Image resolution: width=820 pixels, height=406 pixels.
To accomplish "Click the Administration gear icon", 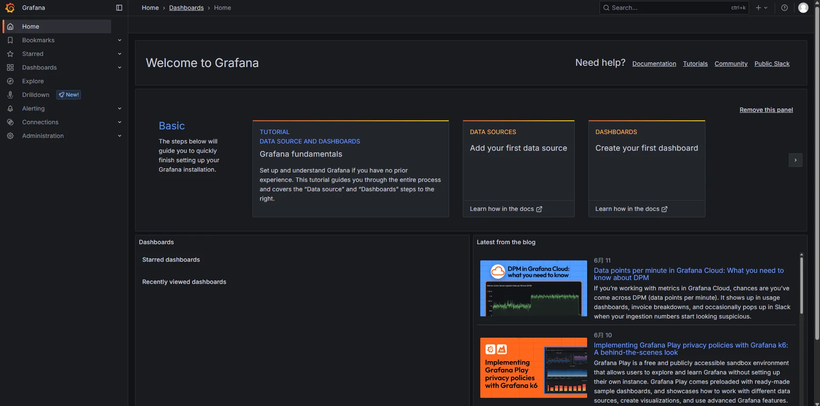I will click(x=10, y=136).
